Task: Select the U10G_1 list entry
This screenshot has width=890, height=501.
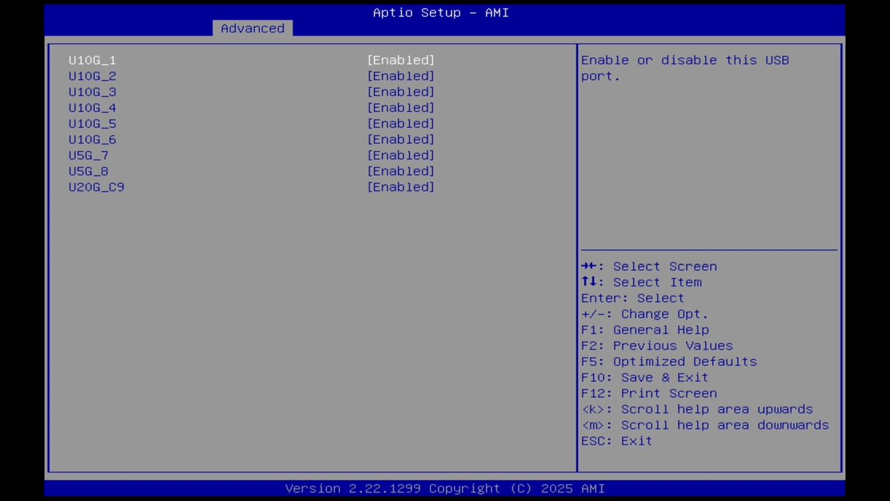Action: coord(92,60)
